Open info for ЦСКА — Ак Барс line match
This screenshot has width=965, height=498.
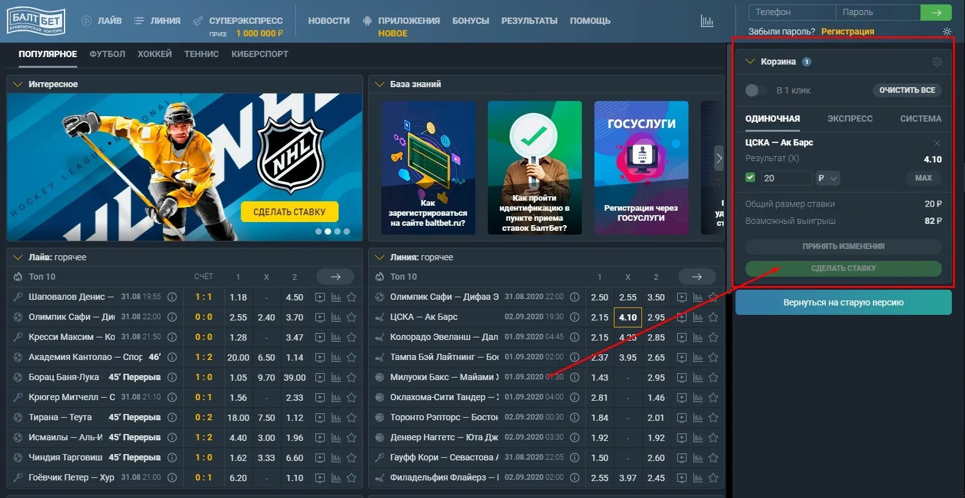575,317
